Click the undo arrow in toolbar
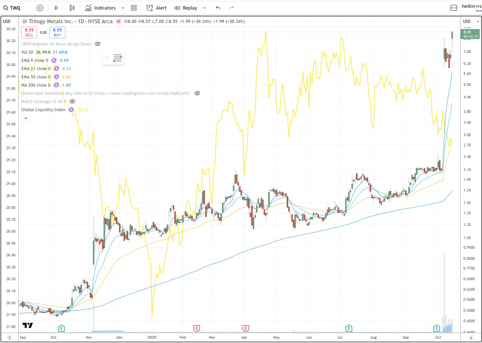 (218, 8)
